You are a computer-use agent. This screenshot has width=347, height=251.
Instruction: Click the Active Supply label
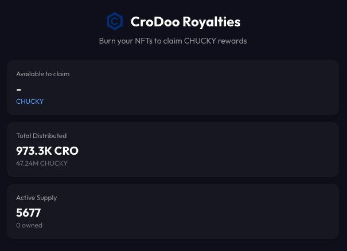click(x=37, y=198)
